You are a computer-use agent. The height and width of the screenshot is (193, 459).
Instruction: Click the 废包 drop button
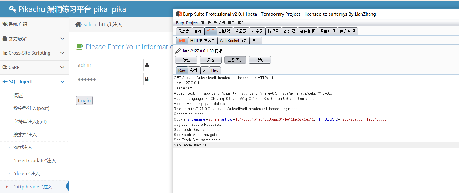tap(211, 60)
